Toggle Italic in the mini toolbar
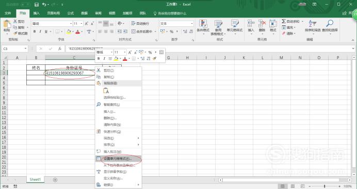The width and height of the screenshot is (357, 189). click(x=104, y=59)
